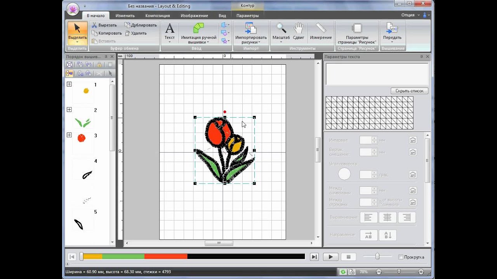Click Копировать in clipboard group
Image resolution: width=497 pixels, height=279 pixels.
[106, 33]
